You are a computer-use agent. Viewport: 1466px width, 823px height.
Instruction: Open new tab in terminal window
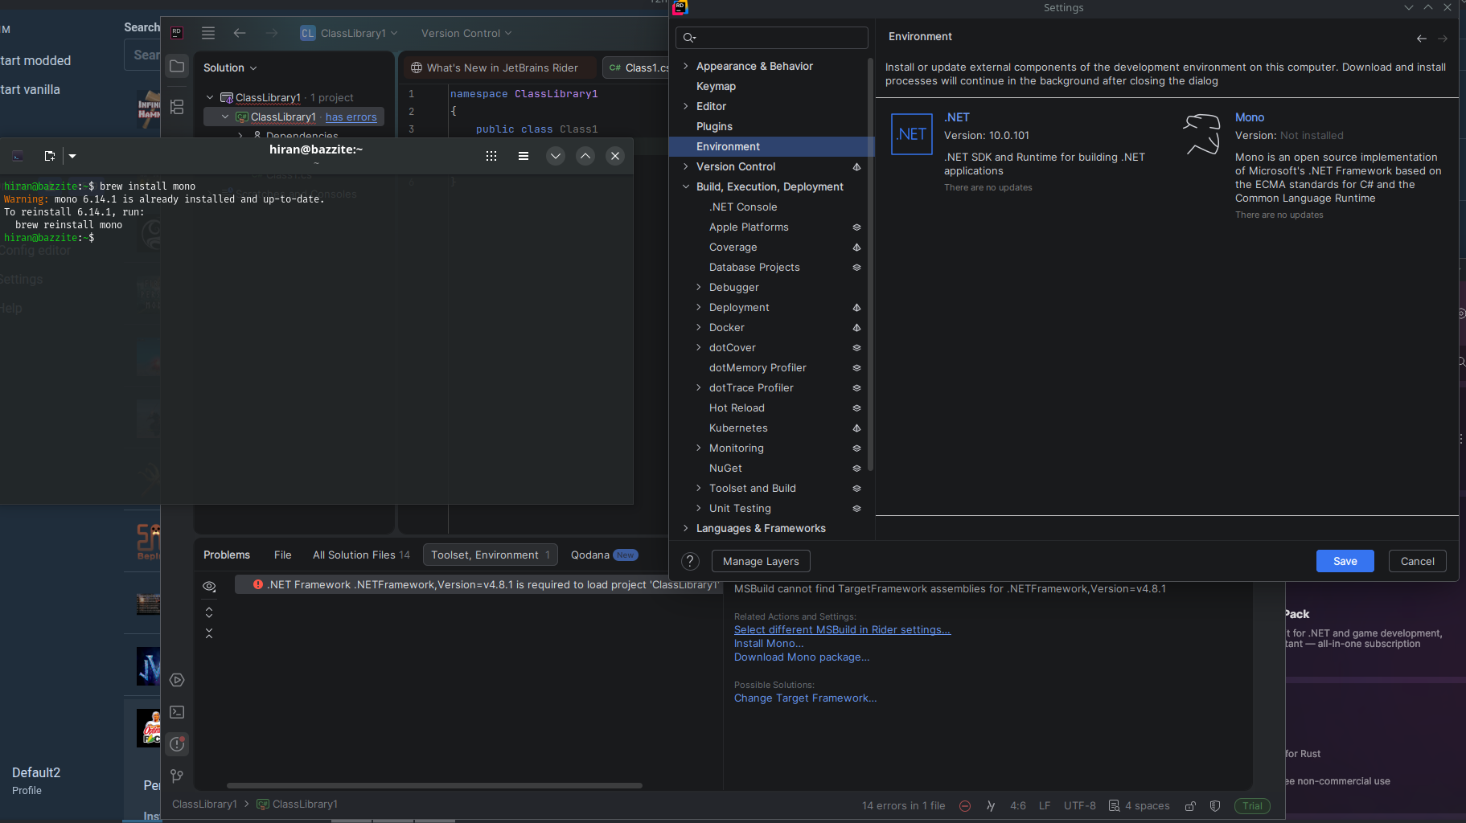[50, 156]
